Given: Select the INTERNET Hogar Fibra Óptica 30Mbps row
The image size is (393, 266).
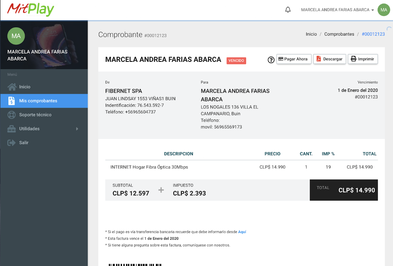Looking at the screenshot, I should (x=241, y=167).
